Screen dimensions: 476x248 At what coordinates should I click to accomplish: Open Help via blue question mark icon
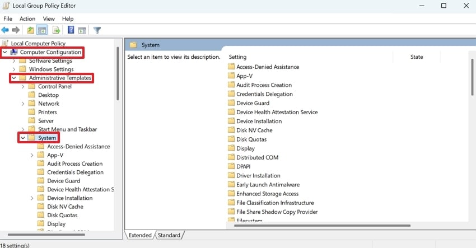71,30
